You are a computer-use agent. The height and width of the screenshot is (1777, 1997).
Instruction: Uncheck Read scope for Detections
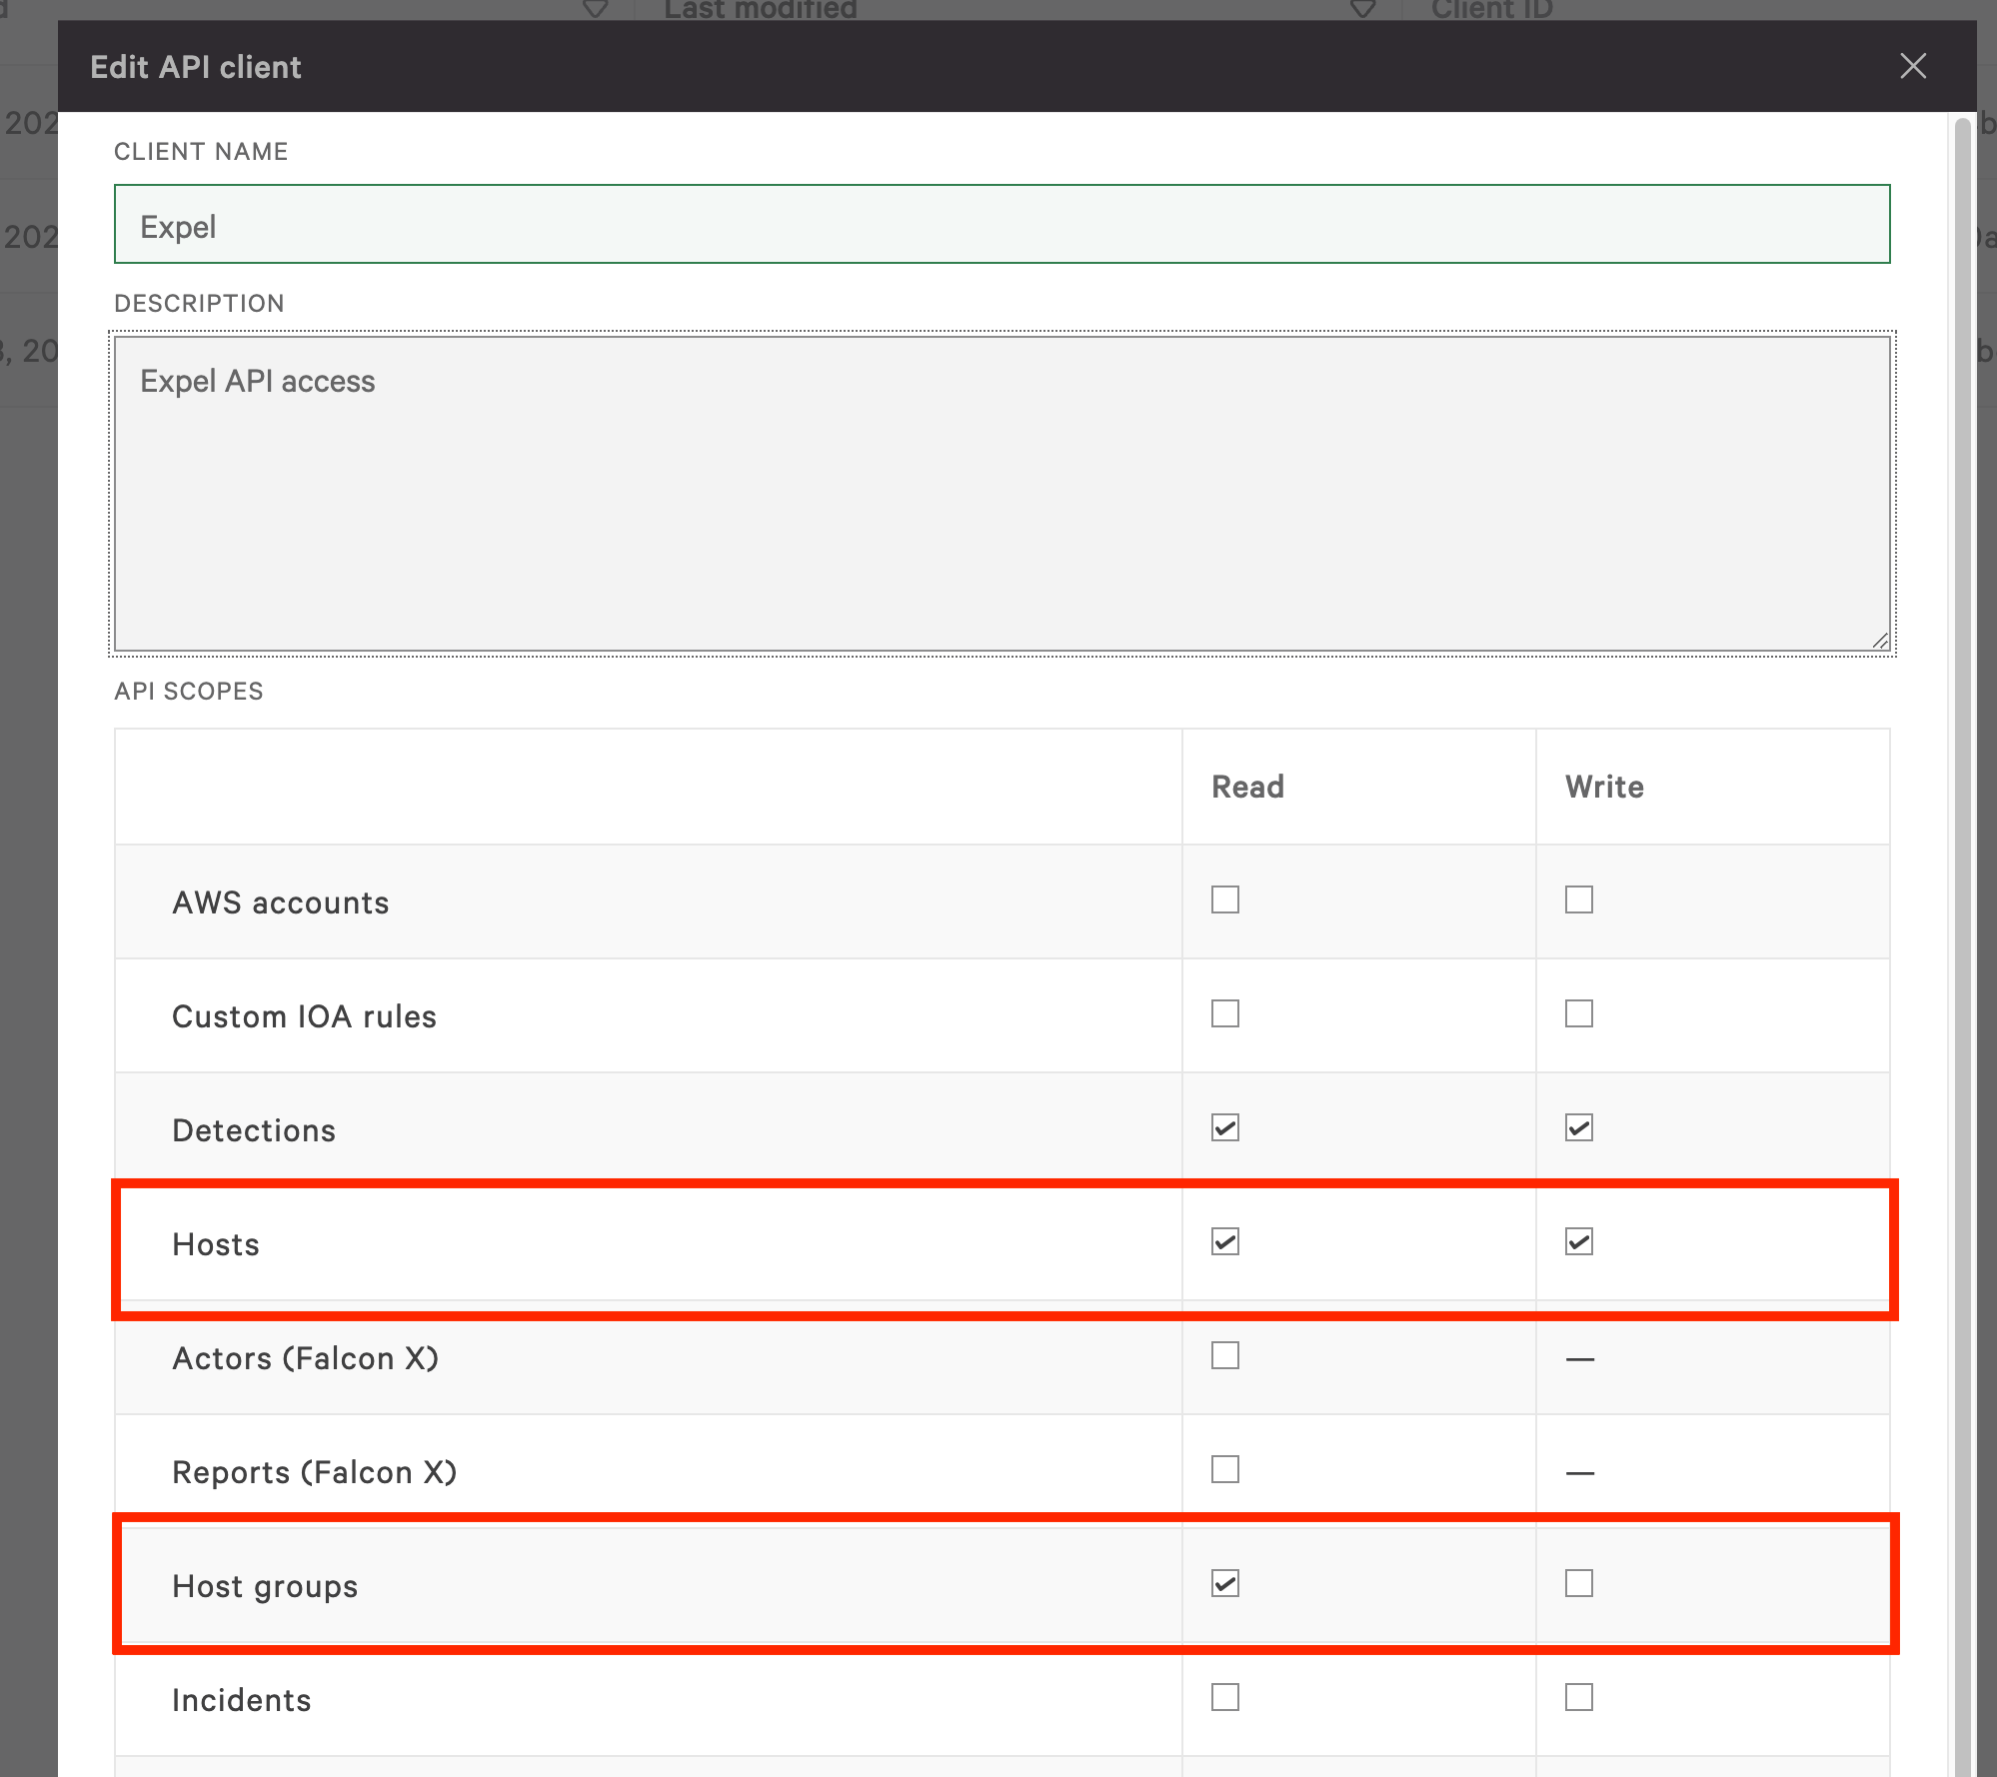click(1225, 1127)
